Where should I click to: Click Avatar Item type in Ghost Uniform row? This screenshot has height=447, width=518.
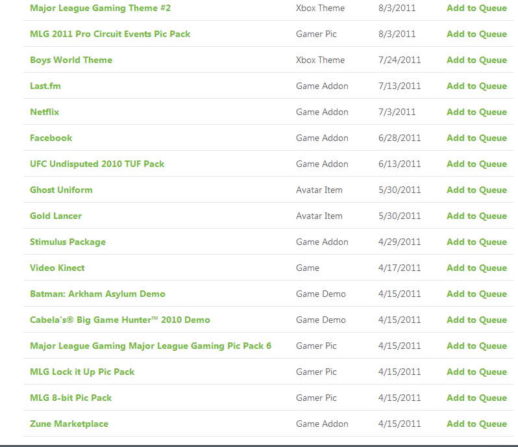pyautogui.click(x=319, y=190)
